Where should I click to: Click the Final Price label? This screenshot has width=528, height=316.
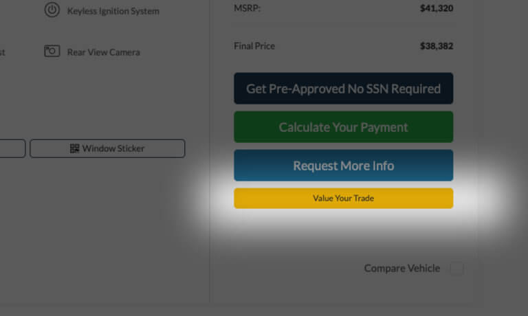[x=254, y=47]
